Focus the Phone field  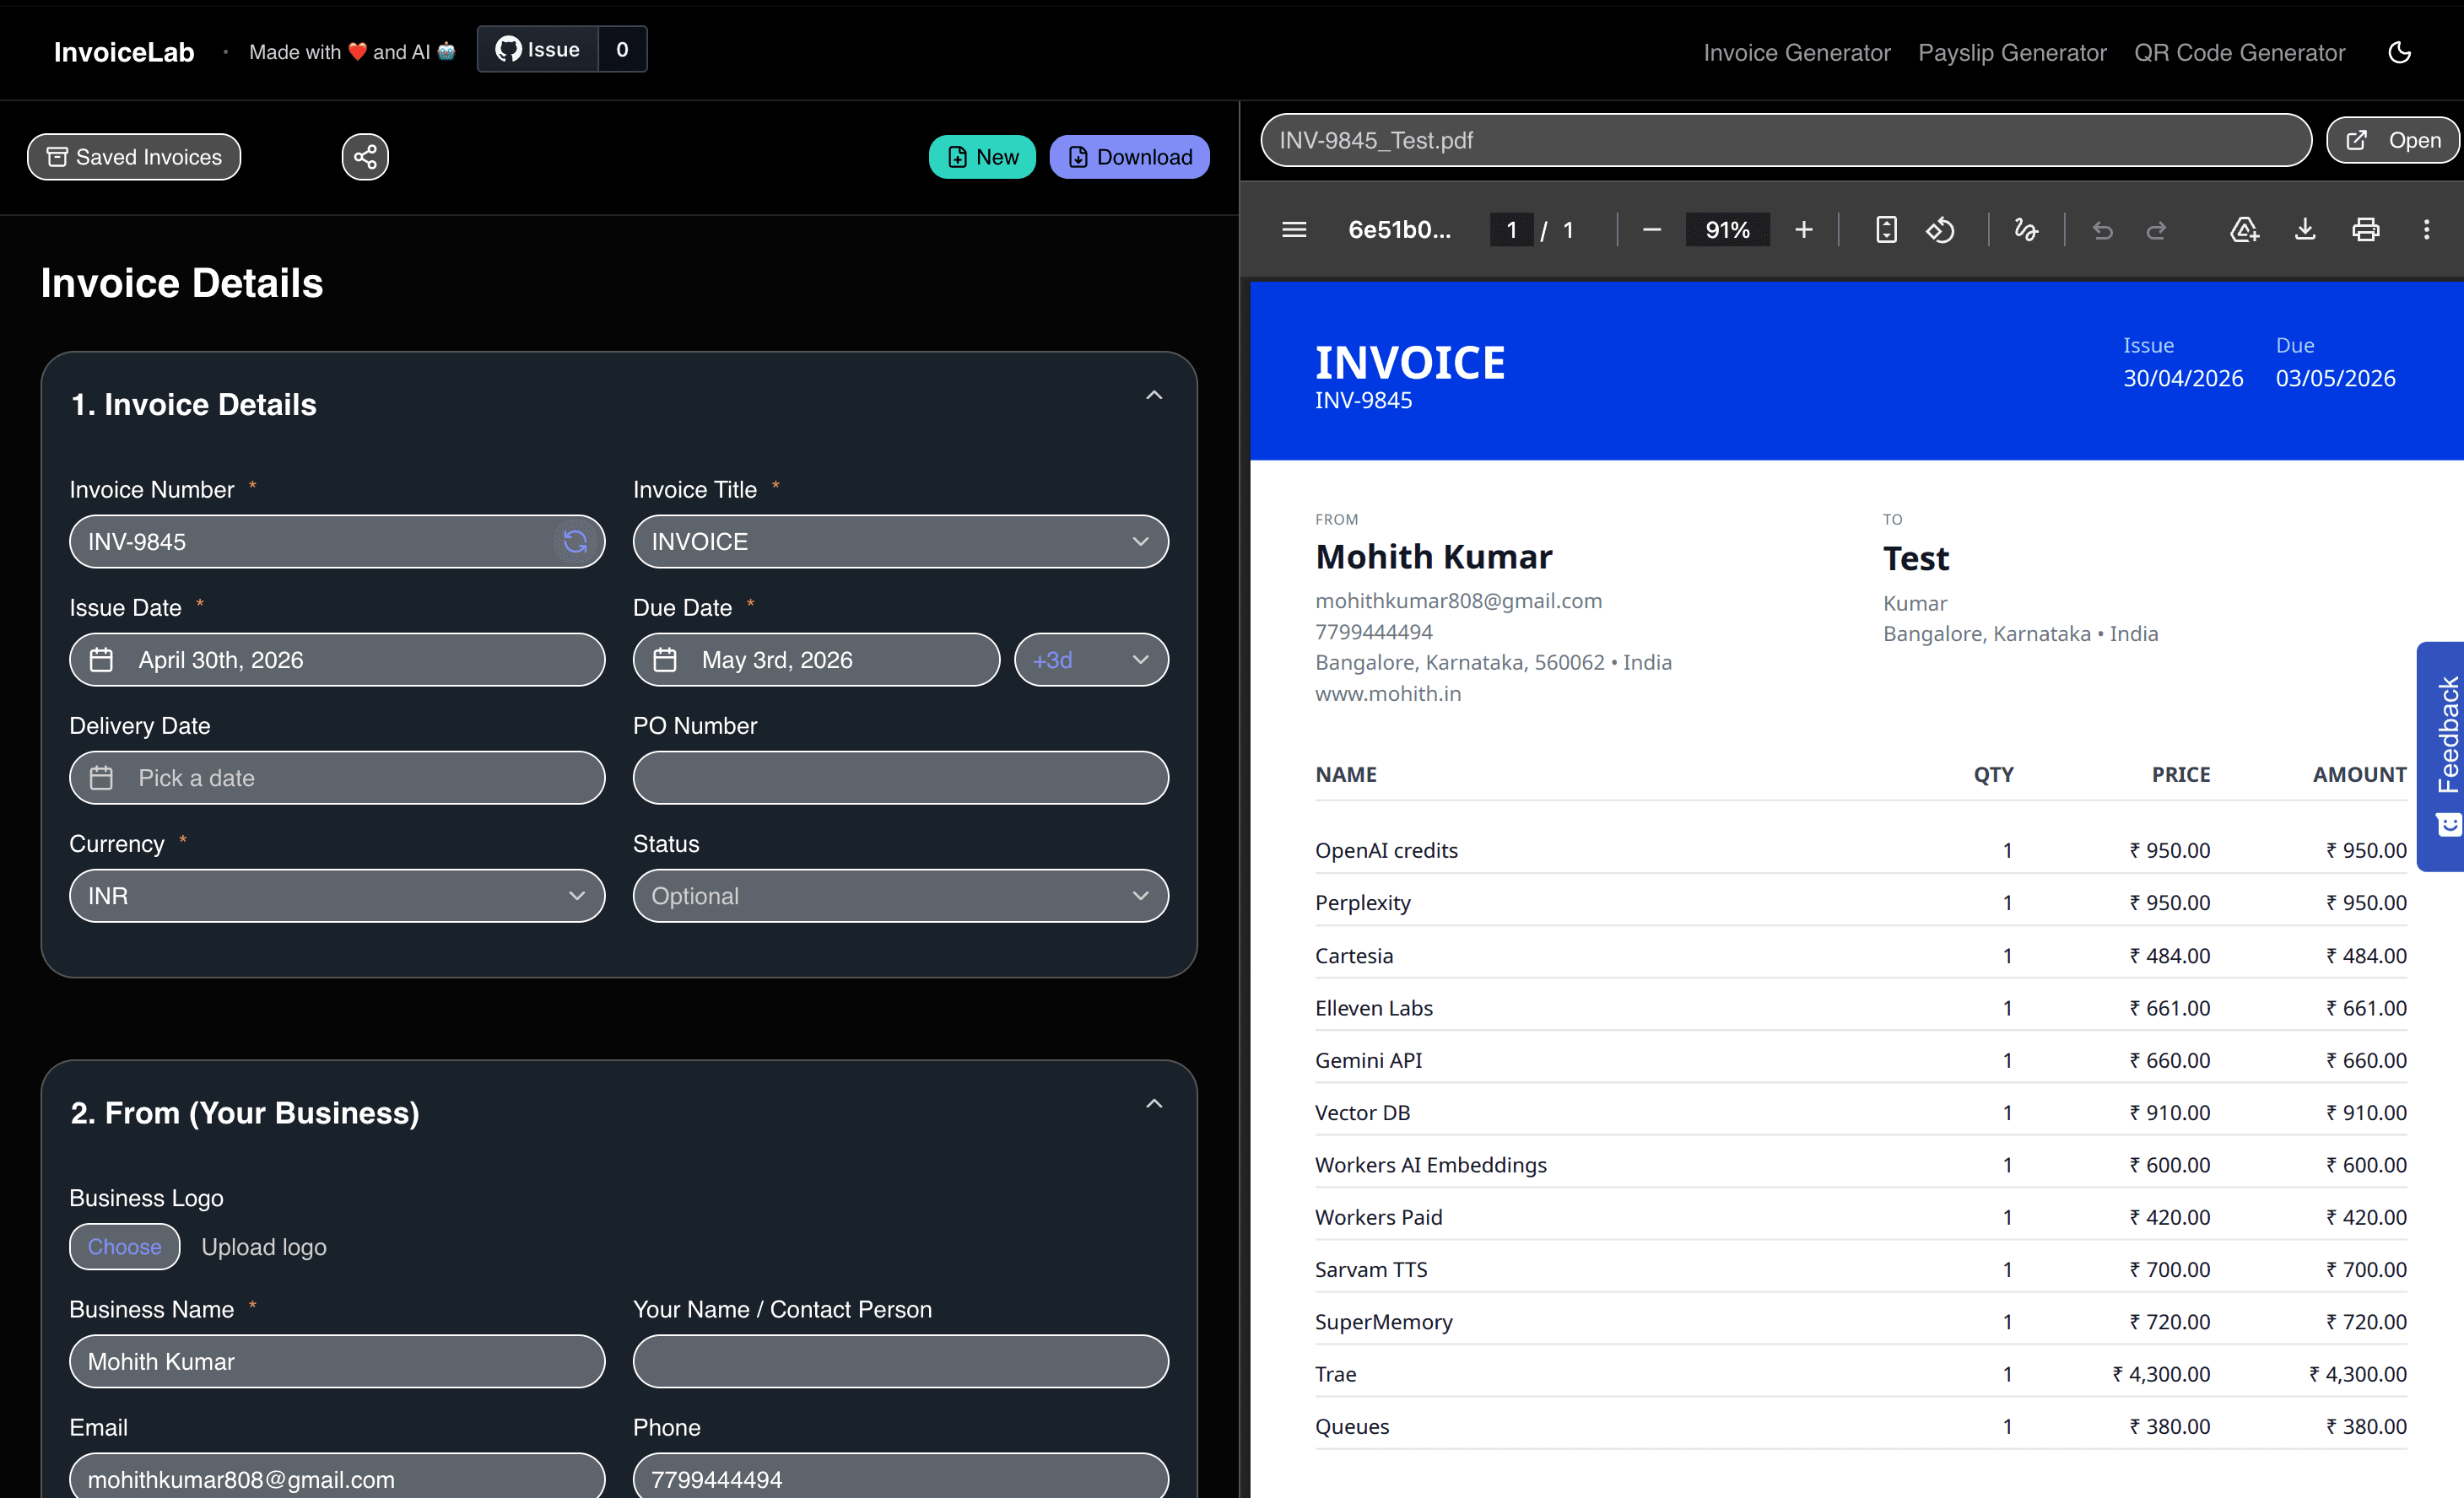pyautogui.click(x=900, y=1478)
